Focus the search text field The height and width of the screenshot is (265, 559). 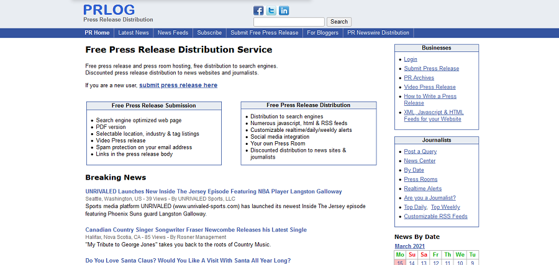289,22
